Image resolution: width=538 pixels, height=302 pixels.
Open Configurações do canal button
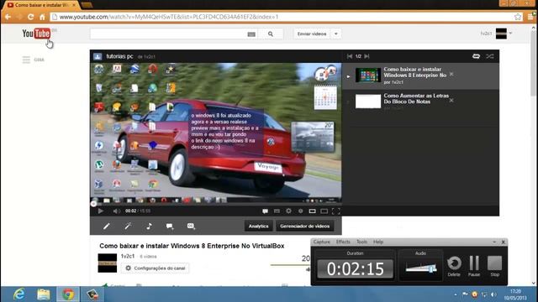coord(155,268)
